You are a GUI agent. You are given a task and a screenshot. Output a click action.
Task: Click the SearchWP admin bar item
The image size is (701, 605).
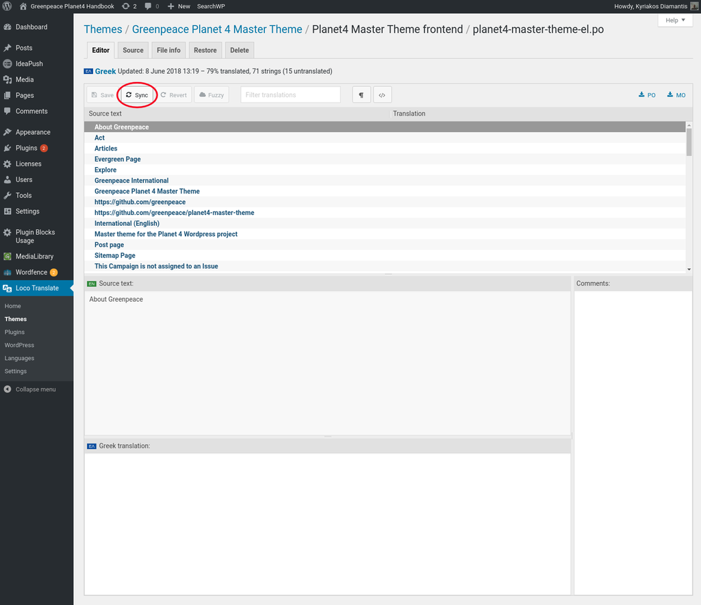click(x=211, y=6)
